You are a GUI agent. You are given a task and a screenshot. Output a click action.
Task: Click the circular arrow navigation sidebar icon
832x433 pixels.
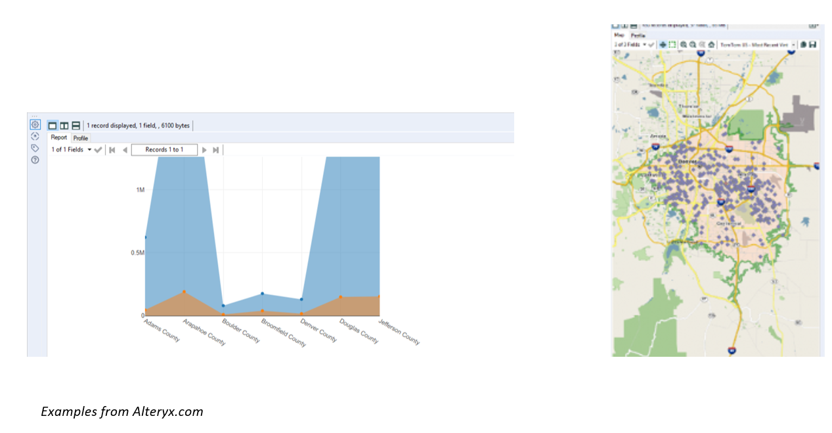point(35,137)
